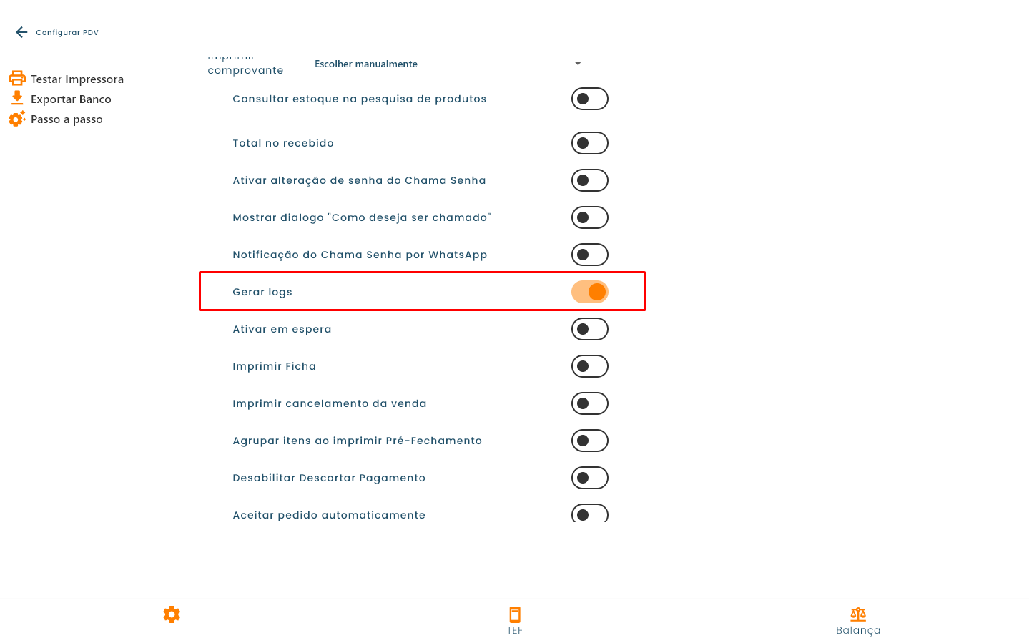Switch to the Balança tab label
This screenshot has height=643, width=1029.
[858, 630]
